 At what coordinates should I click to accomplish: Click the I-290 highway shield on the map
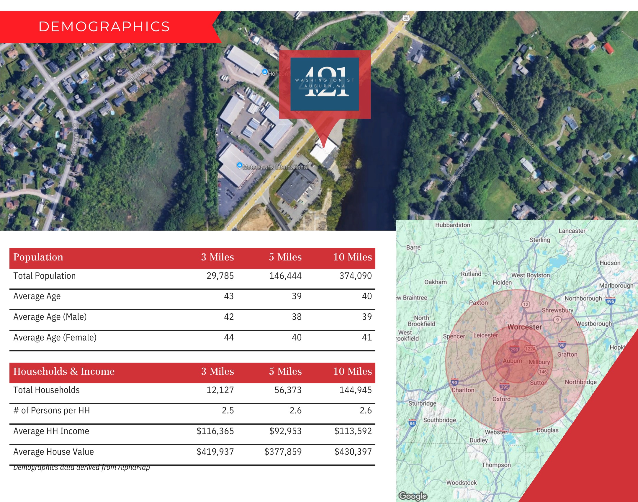(x=514, y=350)
